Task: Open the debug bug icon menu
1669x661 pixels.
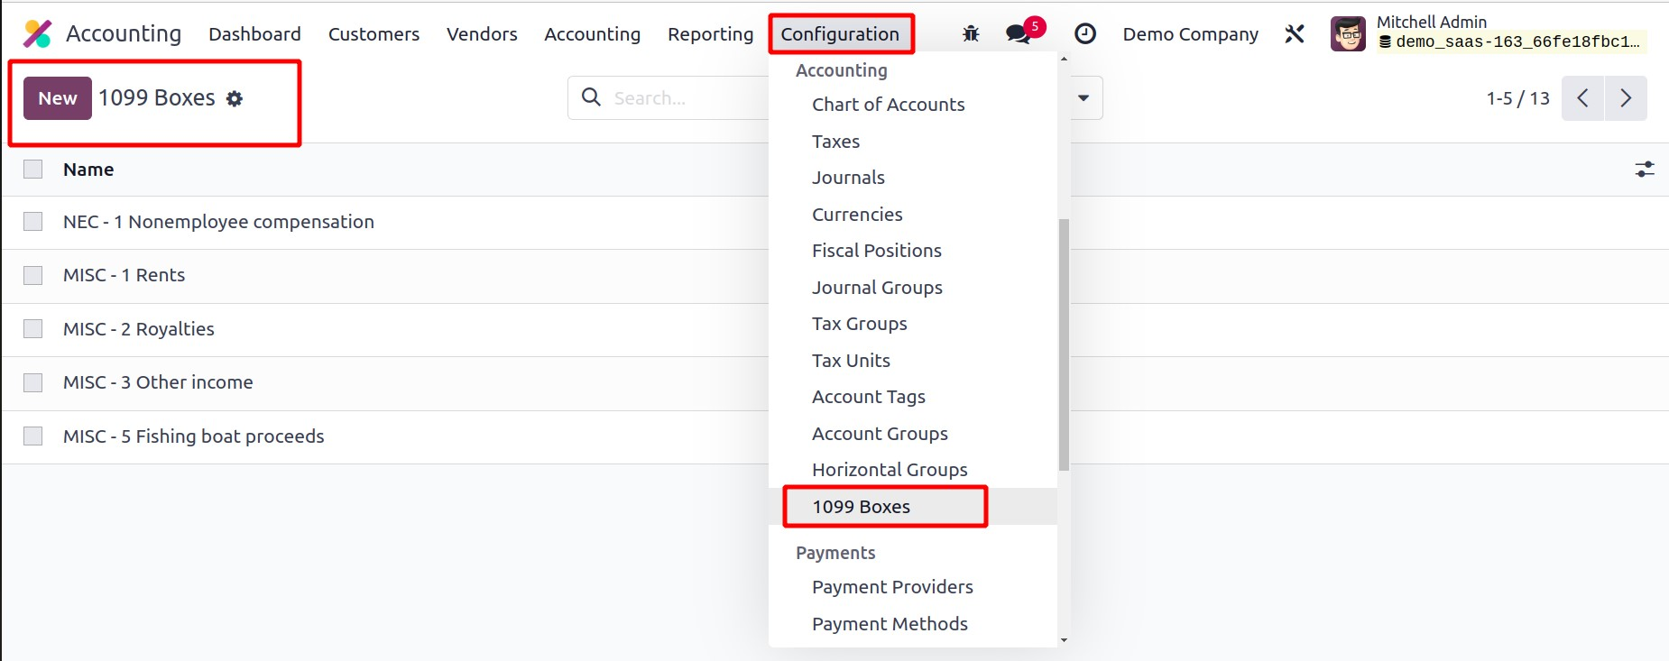Action: point(971,34)
